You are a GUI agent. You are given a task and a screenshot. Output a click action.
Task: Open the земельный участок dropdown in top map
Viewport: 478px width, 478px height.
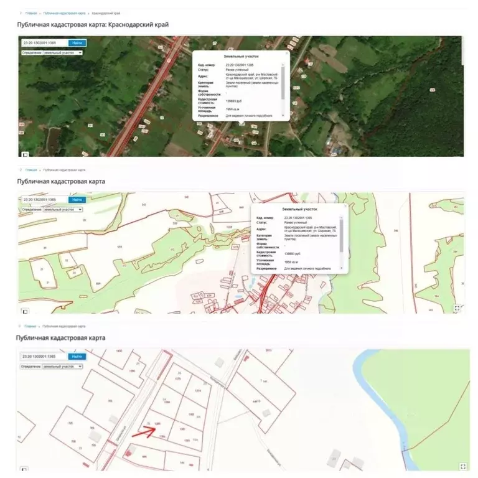point(62,53)
